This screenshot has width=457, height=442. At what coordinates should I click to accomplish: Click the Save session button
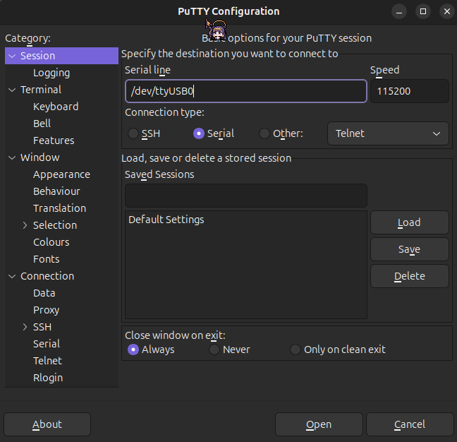coord(410,249)
